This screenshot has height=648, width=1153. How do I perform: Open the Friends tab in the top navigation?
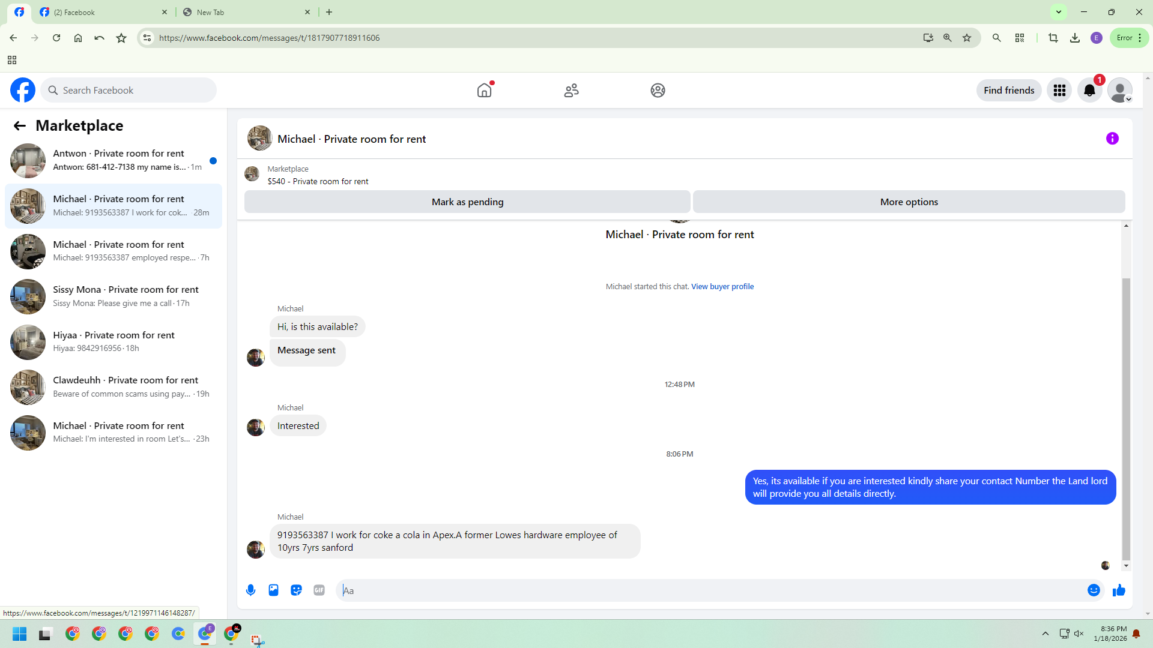click(x=571, y=91)
